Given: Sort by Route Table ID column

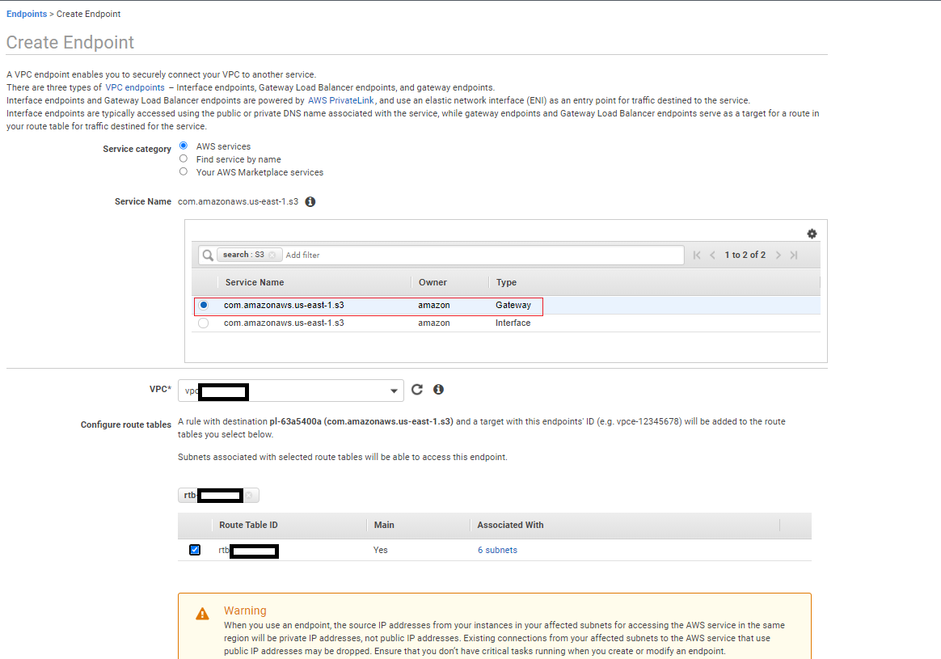Looking at the screenshot, I should pos(248,525).
